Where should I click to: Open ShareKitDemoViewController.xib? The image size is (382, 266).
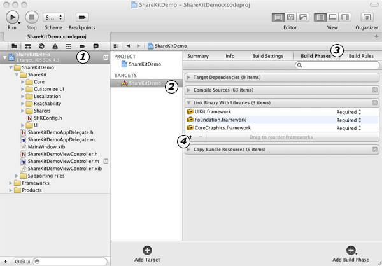click(x=61, y=169)
